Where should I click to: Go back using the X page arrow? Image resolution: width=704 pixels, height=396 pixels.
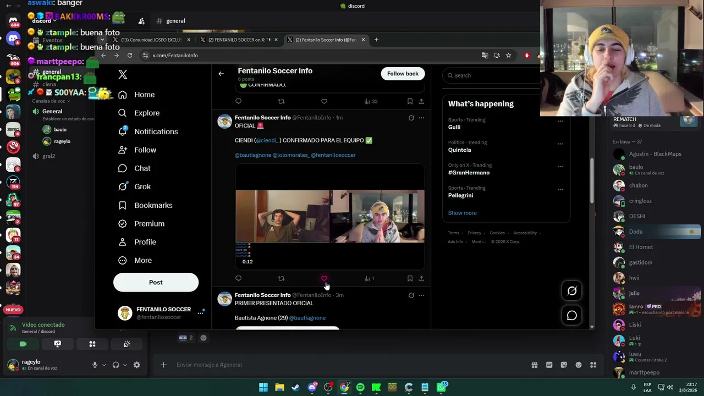221,74
